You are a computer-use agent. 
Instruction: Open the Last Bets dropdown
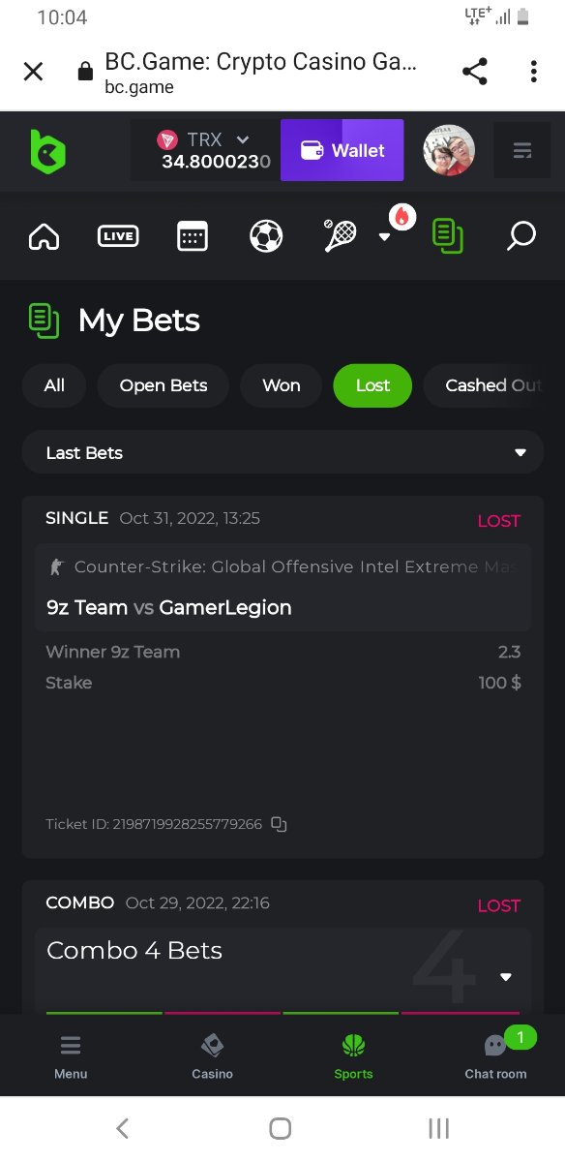282,452
